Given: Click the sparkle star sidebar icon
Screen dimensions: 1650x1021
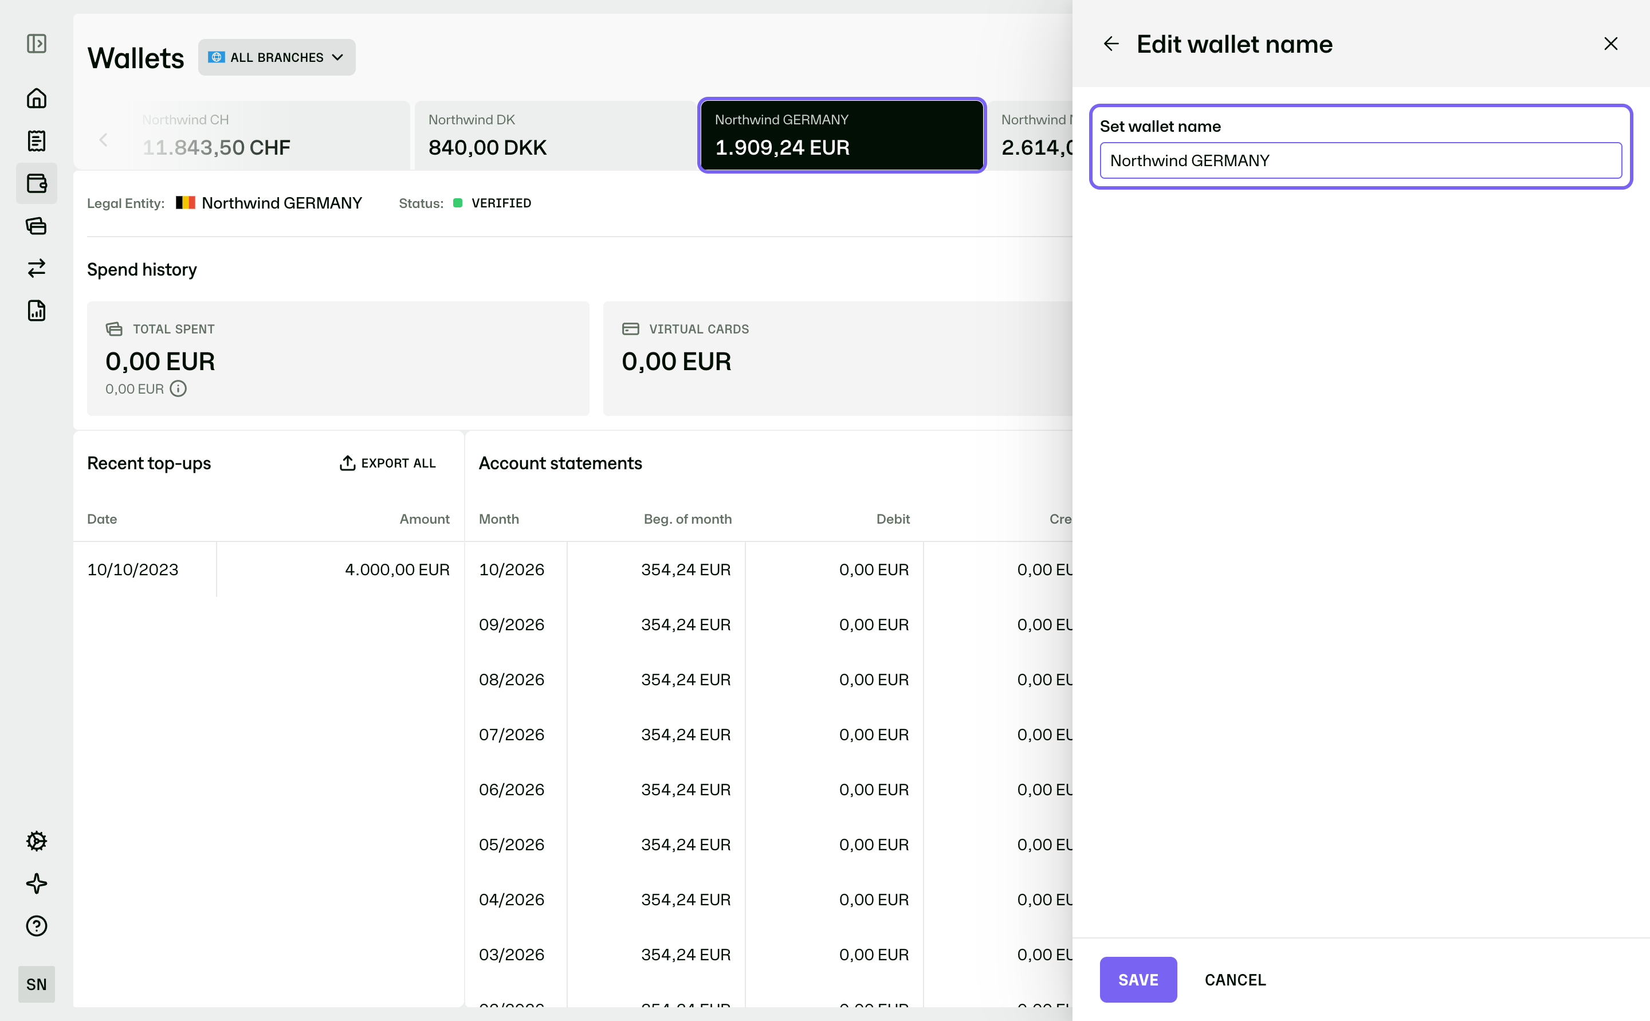Looking at the screenshot, I should pos(37,883).
